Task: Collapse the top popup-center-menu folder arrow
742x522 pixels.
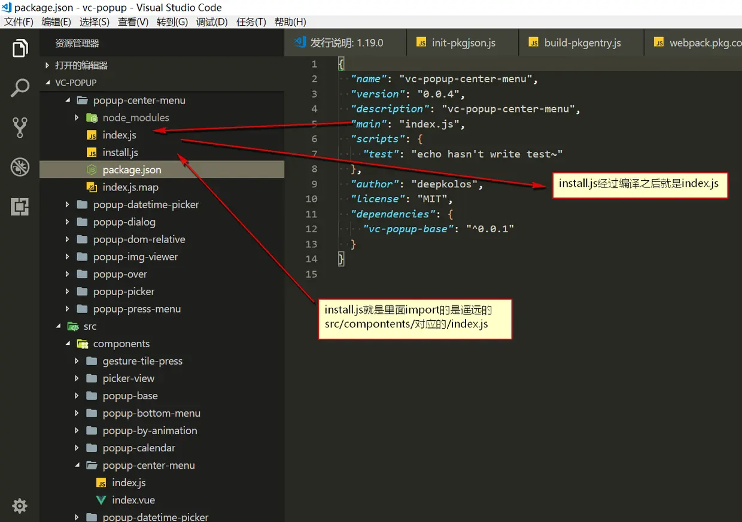Action: [68, 101]
